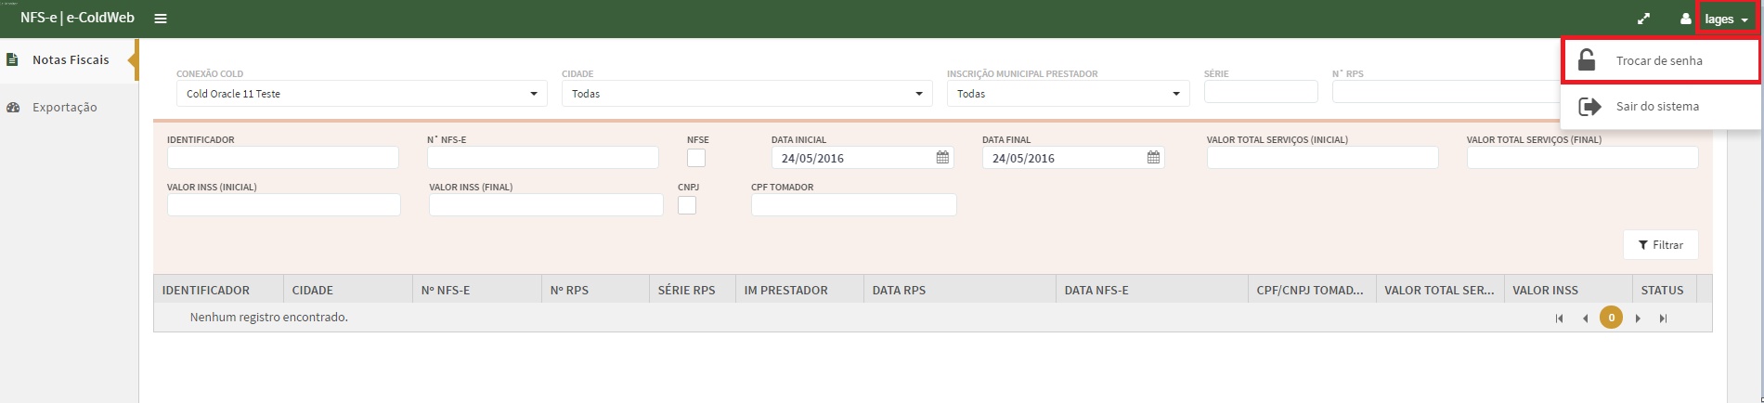Go to the first page of results
The image size is (1764, 403).
1559,318
